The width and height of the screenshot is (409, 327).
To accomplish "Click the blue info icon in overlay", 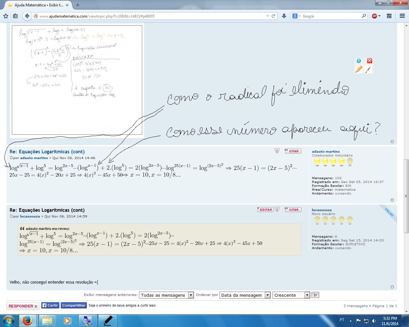I will click(359, 61).
